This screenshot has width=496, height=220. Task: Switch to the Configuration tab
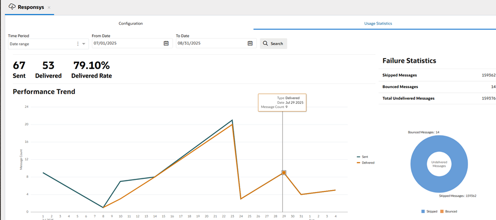(131, 23)
